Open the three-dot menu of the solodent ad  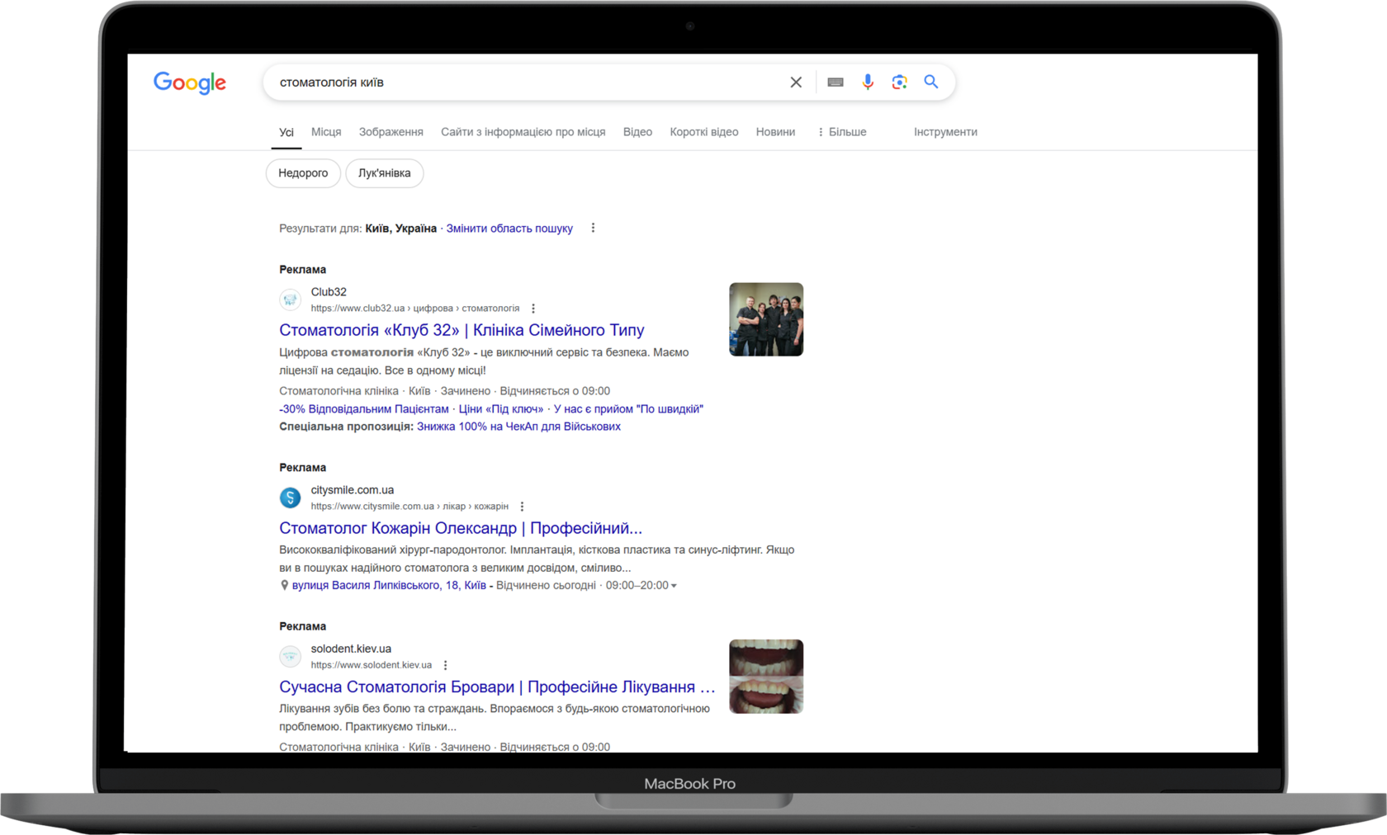point(445,665)
